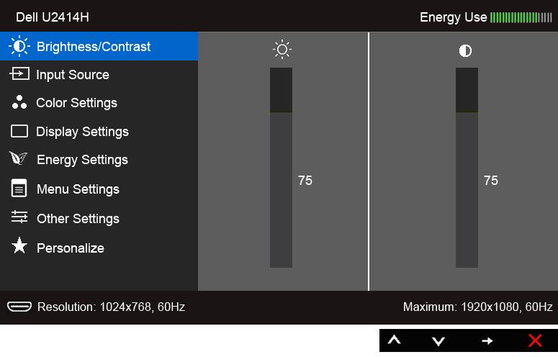Click the Color Settings three-dot icon
Screen dimensions: 558x357
click(19, 102)
